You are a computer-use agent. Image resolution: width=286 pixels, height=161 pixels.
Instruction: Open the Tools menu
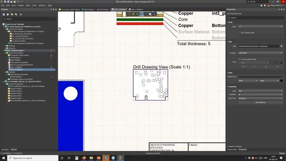pos(34,5)
